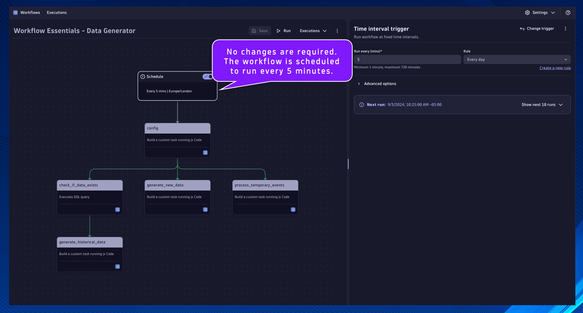Click the config task action icon

[205, 152]
